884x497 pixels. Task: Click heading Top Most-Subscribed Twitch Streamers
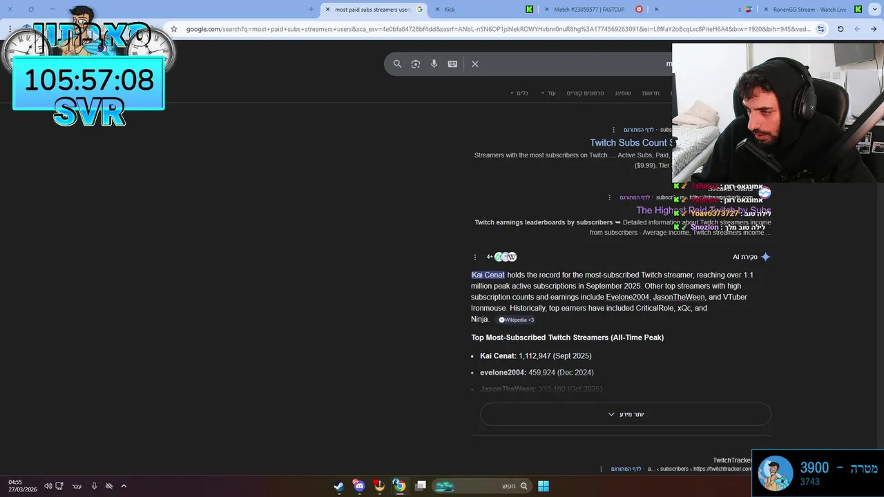(568, 338)
